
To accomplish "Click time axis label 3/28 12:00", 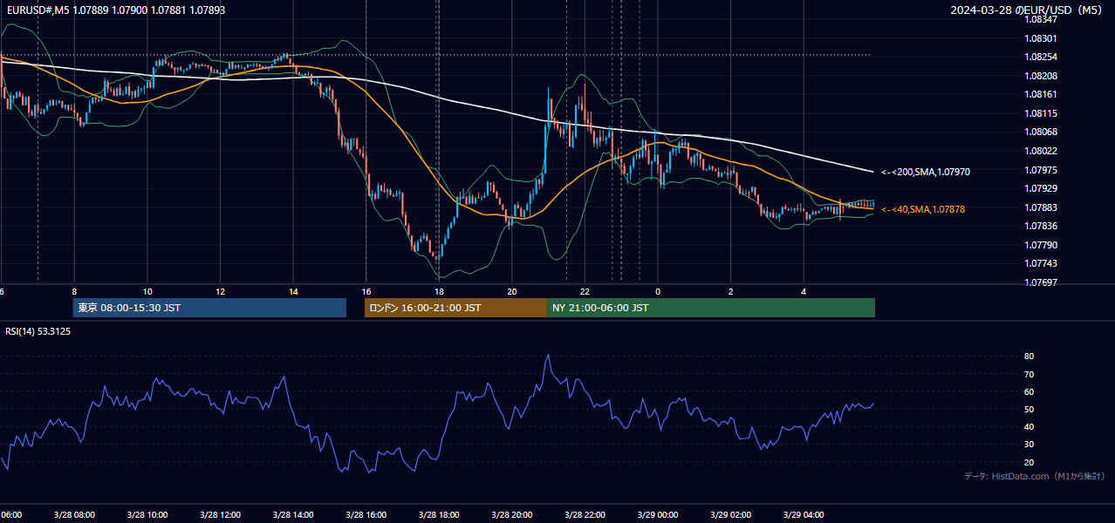I will 220,514.
